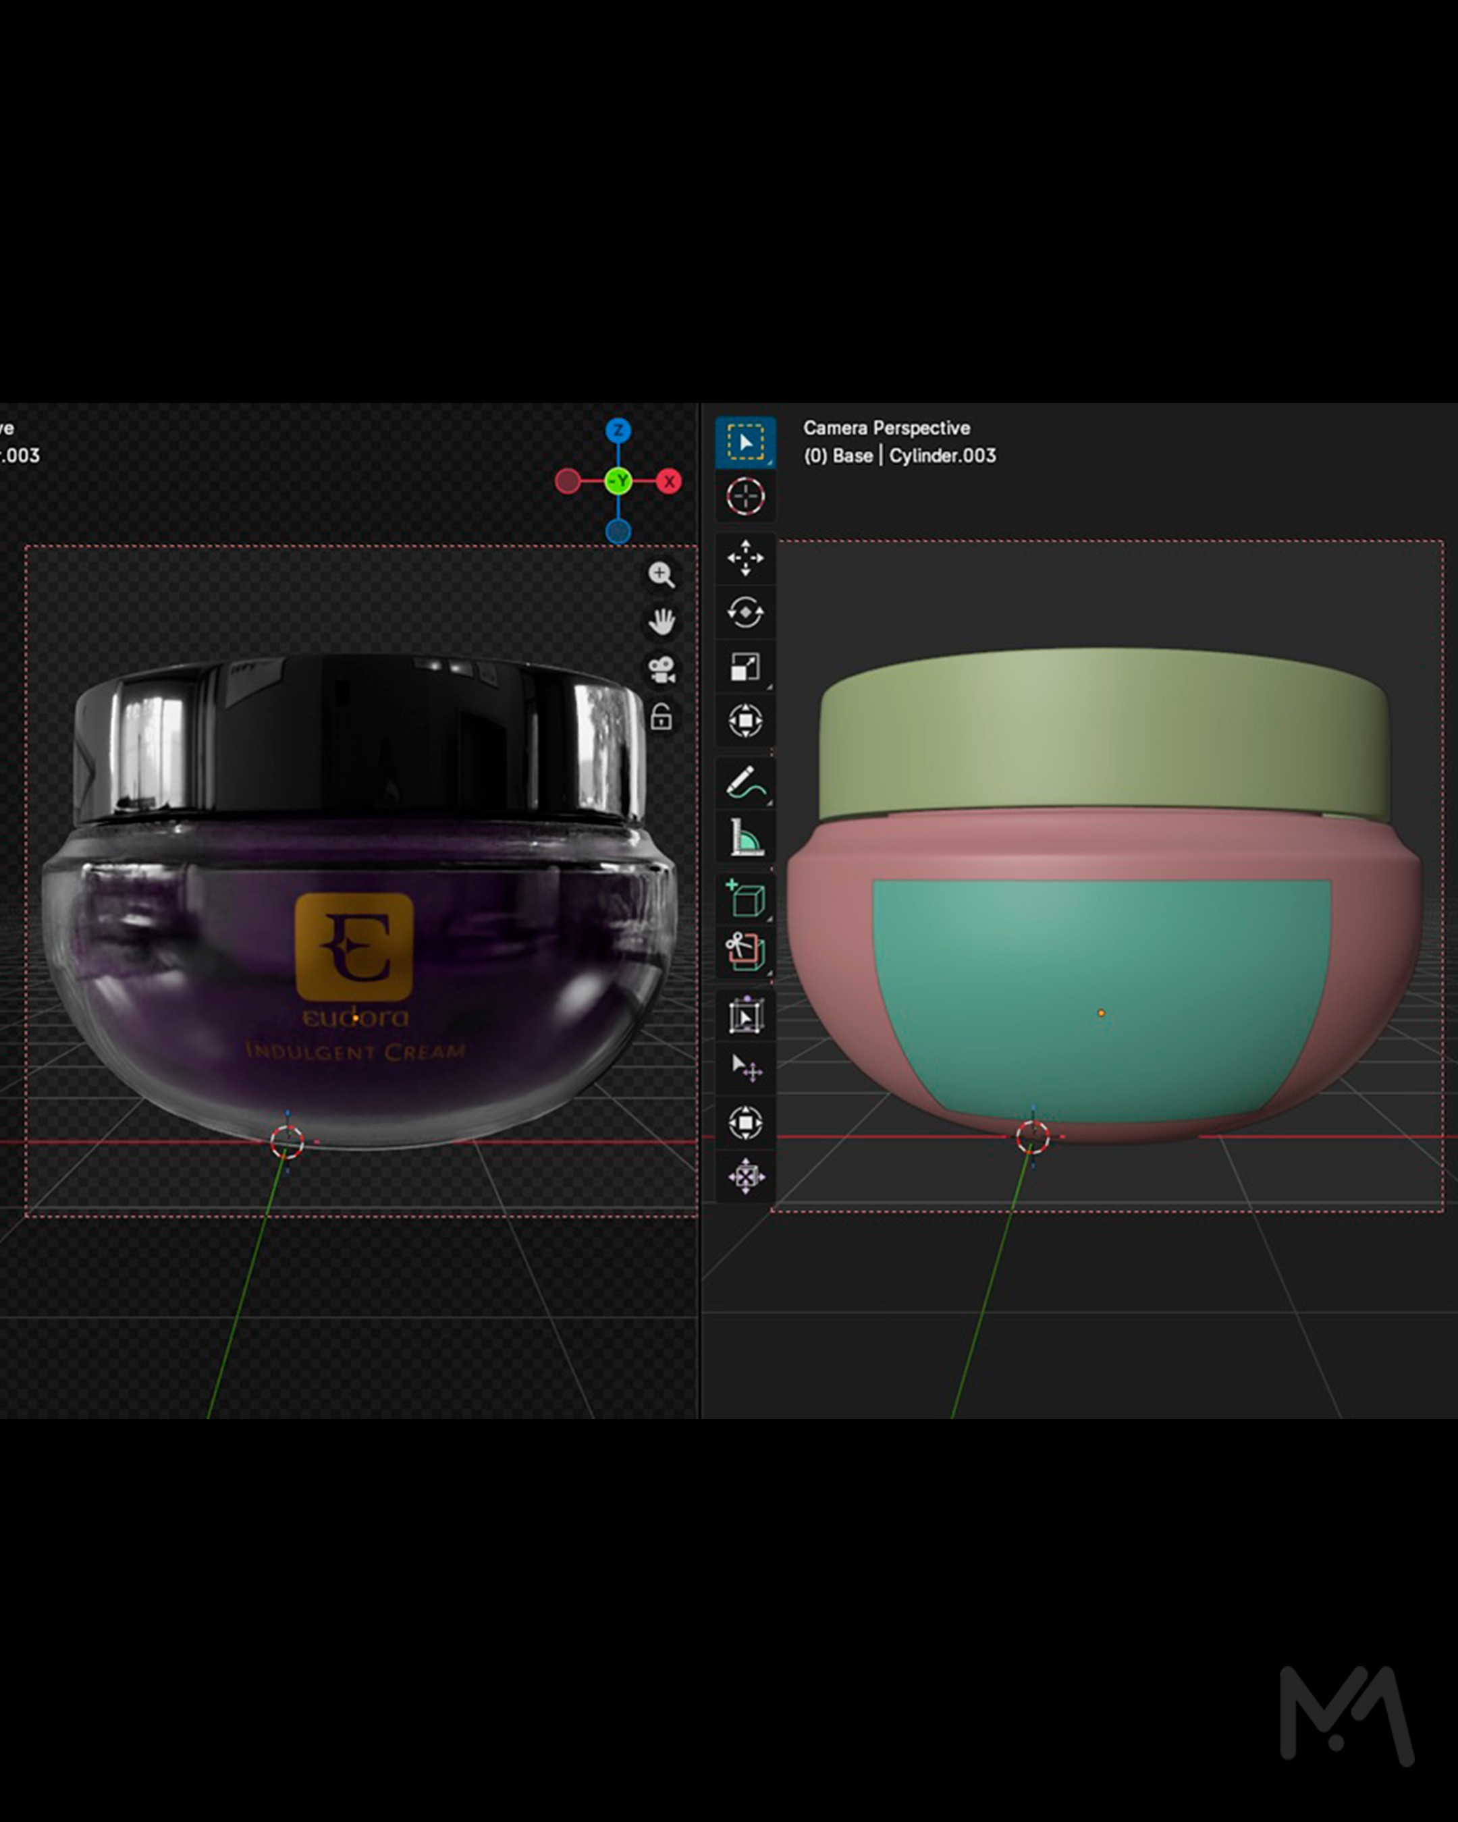The height and width of the screenshot is (1822, 1458).
Task: Click the 3D cursor in right viewport
Action: (1032, 1138)
